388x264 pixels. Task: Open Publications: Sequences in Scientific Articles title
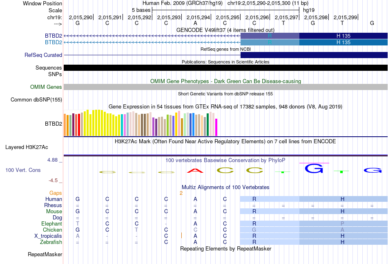coord(225,62)
